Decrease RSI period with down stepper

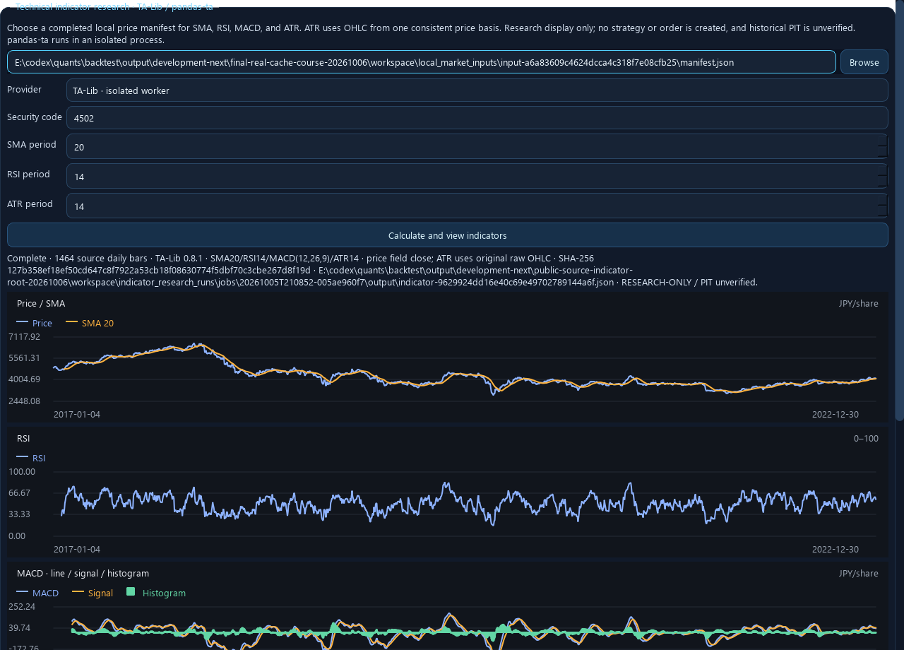(x=882, y=182)
